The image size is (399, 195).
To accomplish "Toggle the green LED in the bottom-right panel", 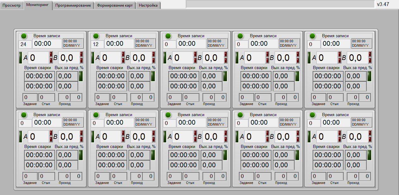I will (313, 115).
